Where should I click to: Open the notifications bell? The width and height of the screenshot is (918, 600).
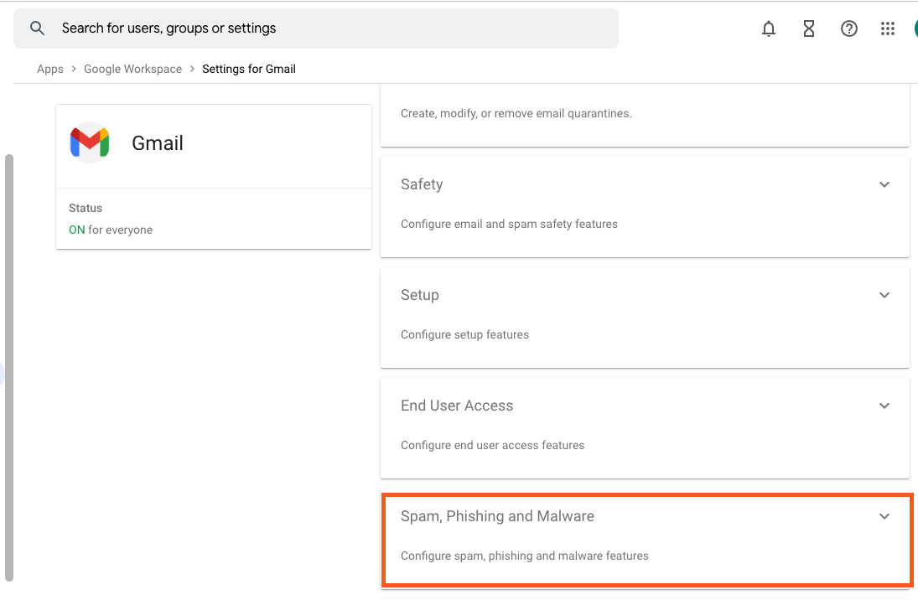[768, 29]
